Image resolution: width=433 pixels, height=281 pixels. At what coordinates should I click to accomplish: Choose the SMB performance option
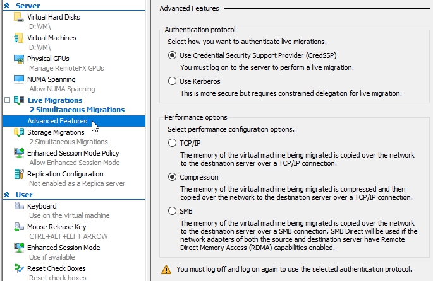(x=173, y=211)
